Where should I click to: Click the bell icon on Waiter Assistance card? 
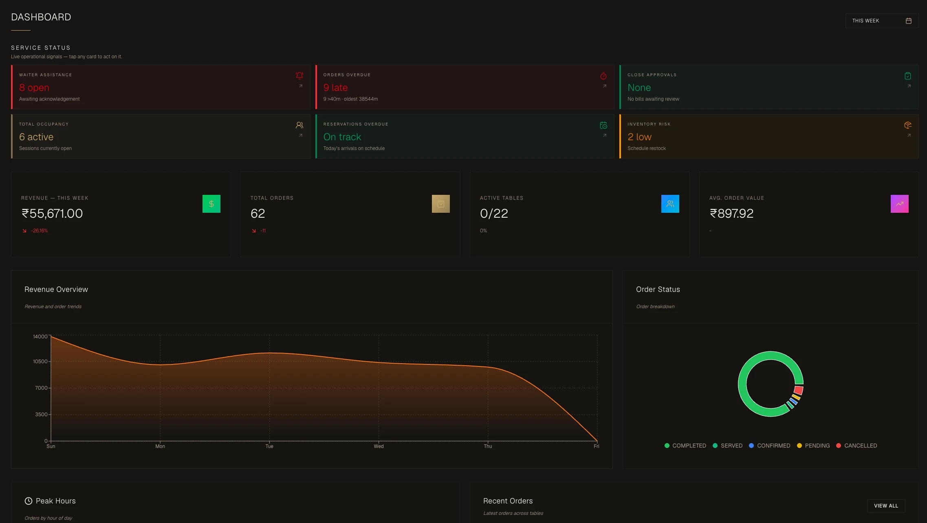[x=299, y=75]
